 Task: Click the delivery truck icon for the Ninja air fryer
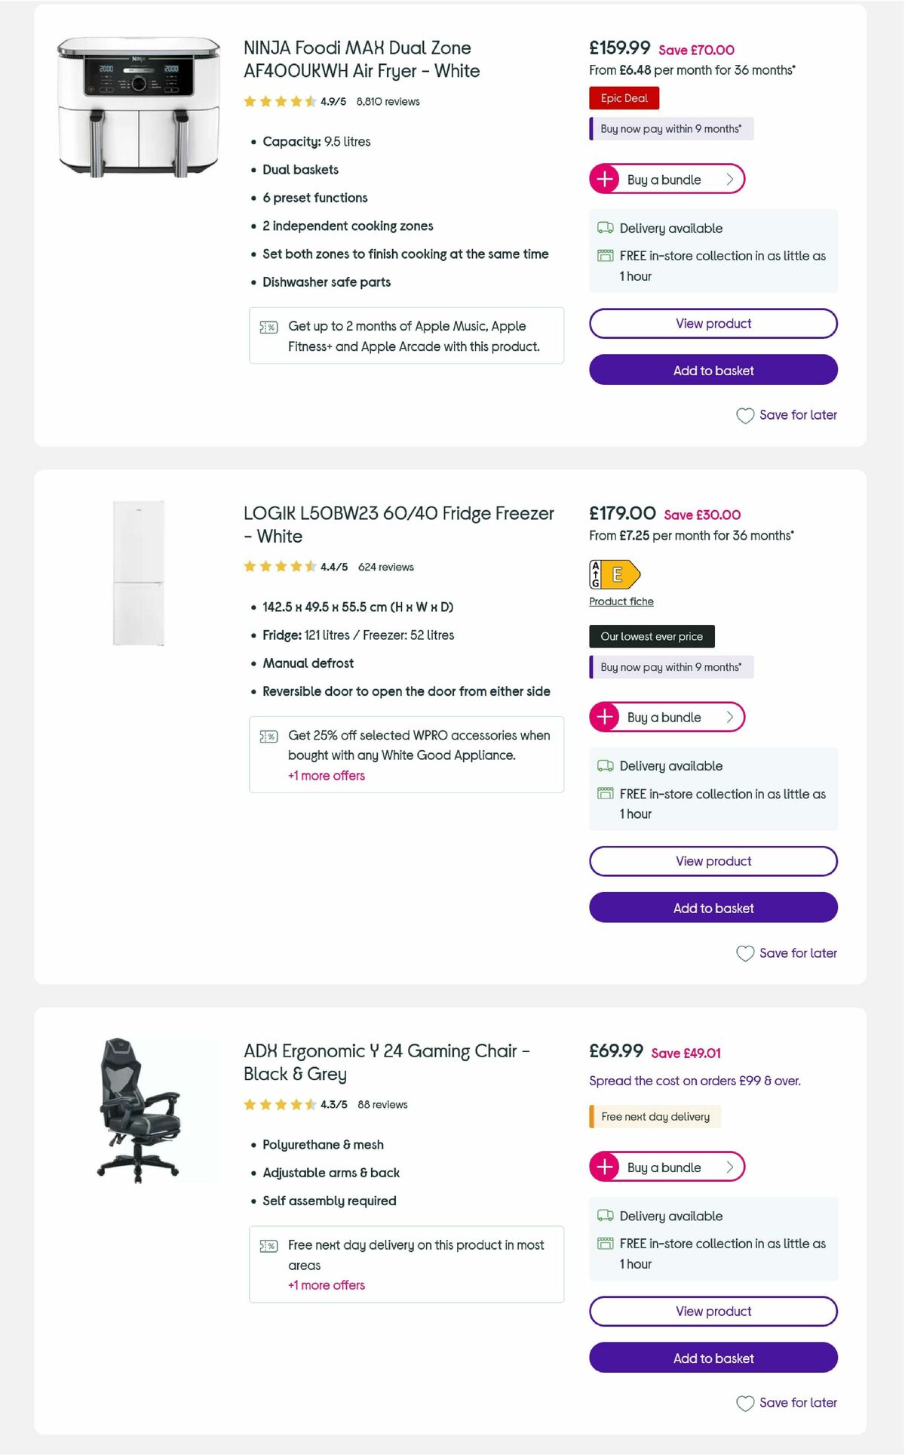tap(604, 228)
